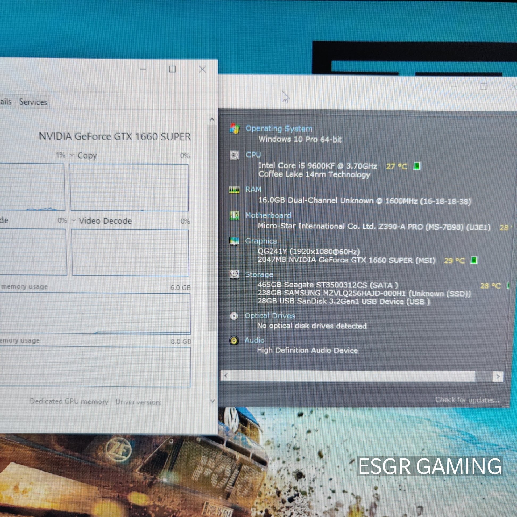Click the Copy engine usage graph
517x517 pixels.
[x=129, y=187]
